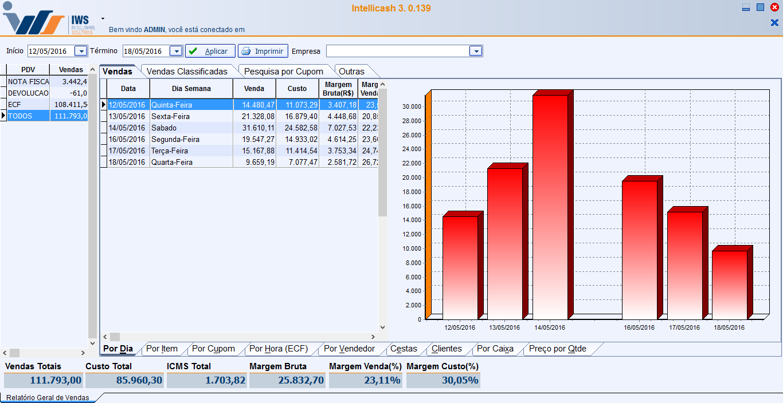This screenshot has width=783, height=403.
Task: Apply the selected date range
Action: click(x=210, y=51)
